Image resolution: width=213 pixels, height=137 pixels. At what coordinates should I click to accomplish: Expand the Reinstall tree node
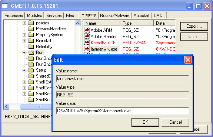click(x=24, y=41)
